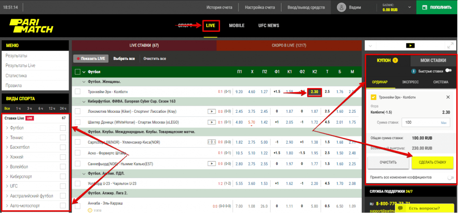Click the Выбрать все link
Image resolution: width=459 pixels, height=213 pixels.
pos(124,59)
